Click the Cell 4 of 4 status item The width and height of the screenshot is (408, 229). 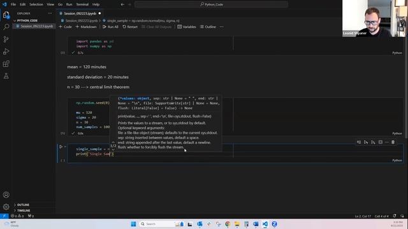pyautogui.click(x=381, y=216)
